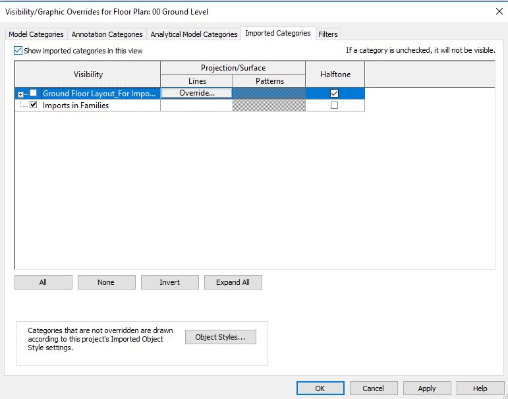Toggle Show imported categories in this view

pos(18,51)
